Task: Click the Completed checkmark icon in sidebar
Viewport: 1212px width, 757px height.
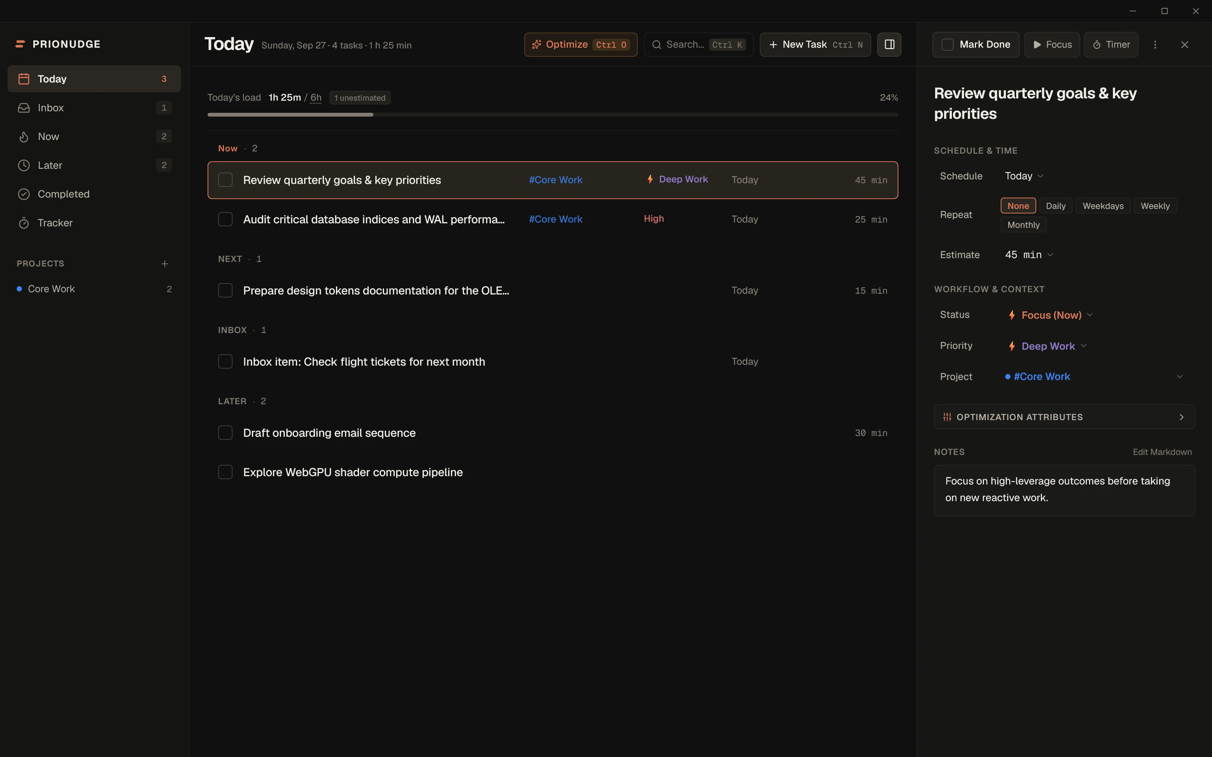Action: pos(23,194)
